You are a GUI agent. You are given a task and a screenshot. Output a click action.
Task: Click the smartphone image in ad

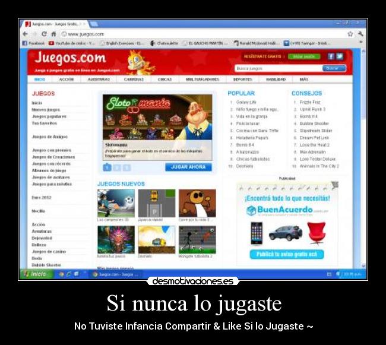click(x=257, y=233)
